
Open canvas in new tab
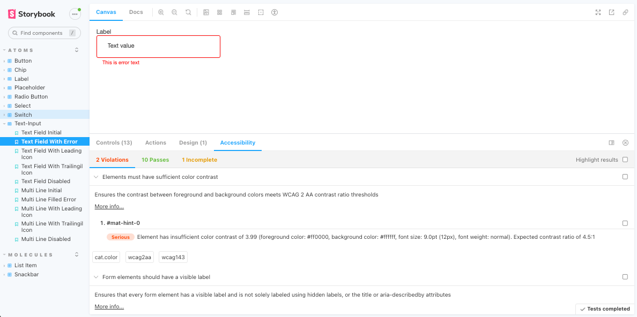[611, 12]
